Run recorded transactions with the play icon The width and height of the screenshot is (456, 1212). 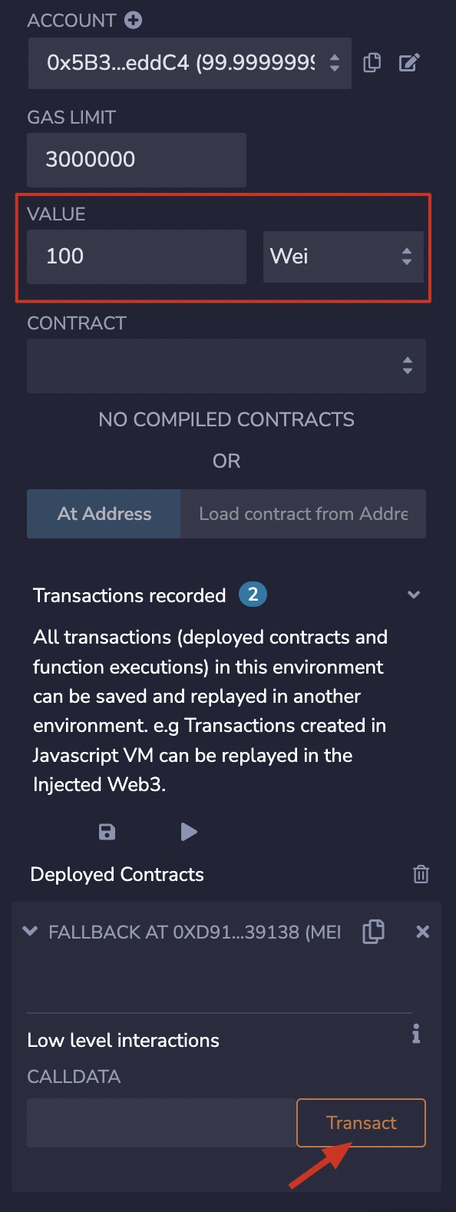(189, 832)
